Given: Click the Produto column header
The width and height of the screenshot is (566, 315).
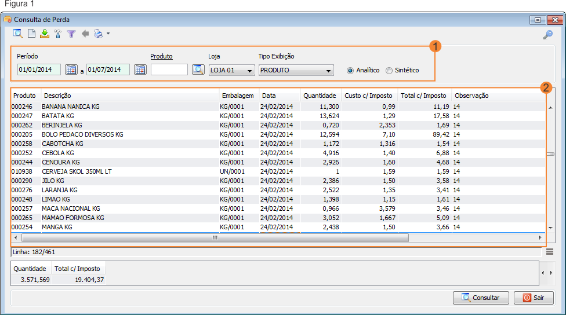Looking at the screenshot, I should pos(24,96).
